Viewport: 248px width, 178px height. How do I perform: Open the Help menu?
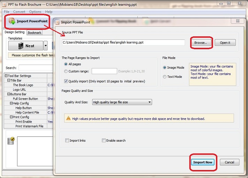point(49,12)
